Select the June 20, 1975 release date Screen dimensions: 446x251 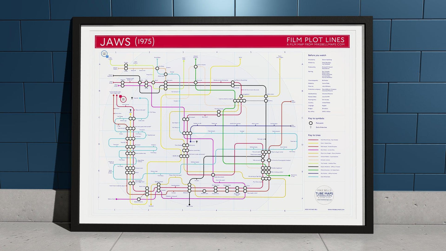tap(326, 97)
